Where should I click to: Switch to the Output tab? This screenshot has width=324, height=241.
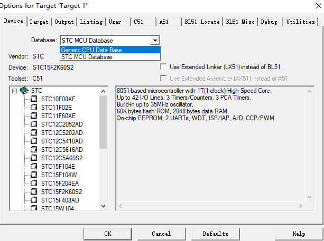pos(64,22)
